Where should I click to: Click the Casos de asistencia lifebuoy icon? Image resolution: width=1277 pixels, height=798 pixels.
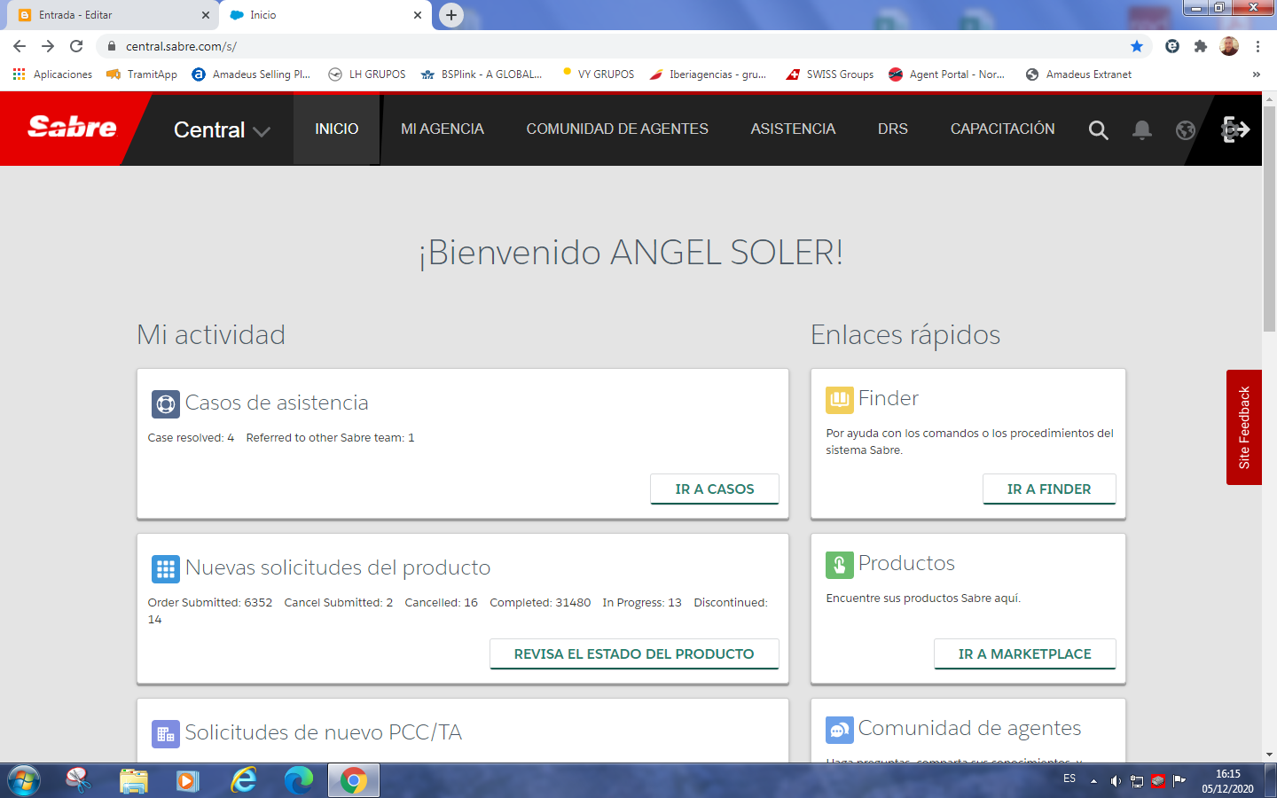(x=165, y=404)
